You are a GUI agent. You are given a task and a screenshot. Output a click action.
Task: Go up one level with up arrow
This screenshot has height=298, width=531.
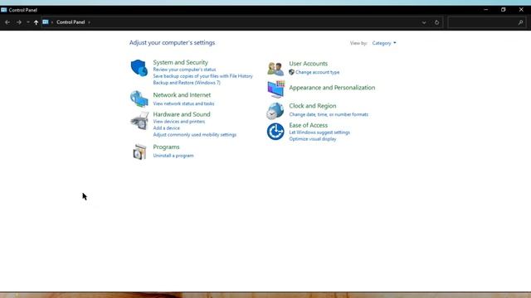pyautogui.click(x=36, y=22)
